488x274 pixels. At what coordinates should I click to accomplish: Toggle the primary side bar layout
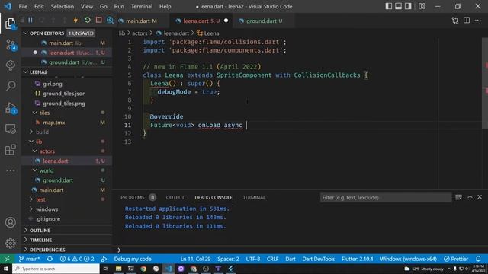click(x=389, y=6)
